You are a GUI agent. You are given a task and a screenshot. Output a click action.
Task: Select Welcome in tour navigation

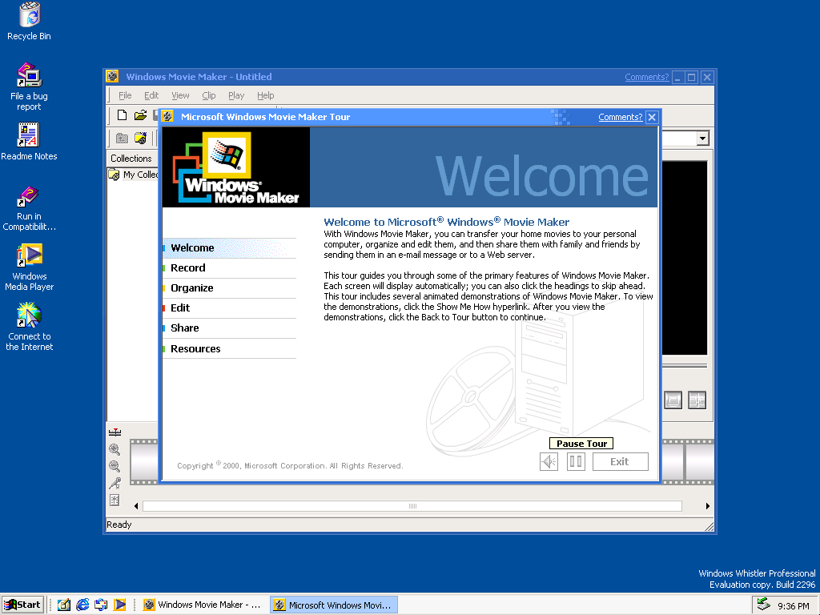[230, 248]
